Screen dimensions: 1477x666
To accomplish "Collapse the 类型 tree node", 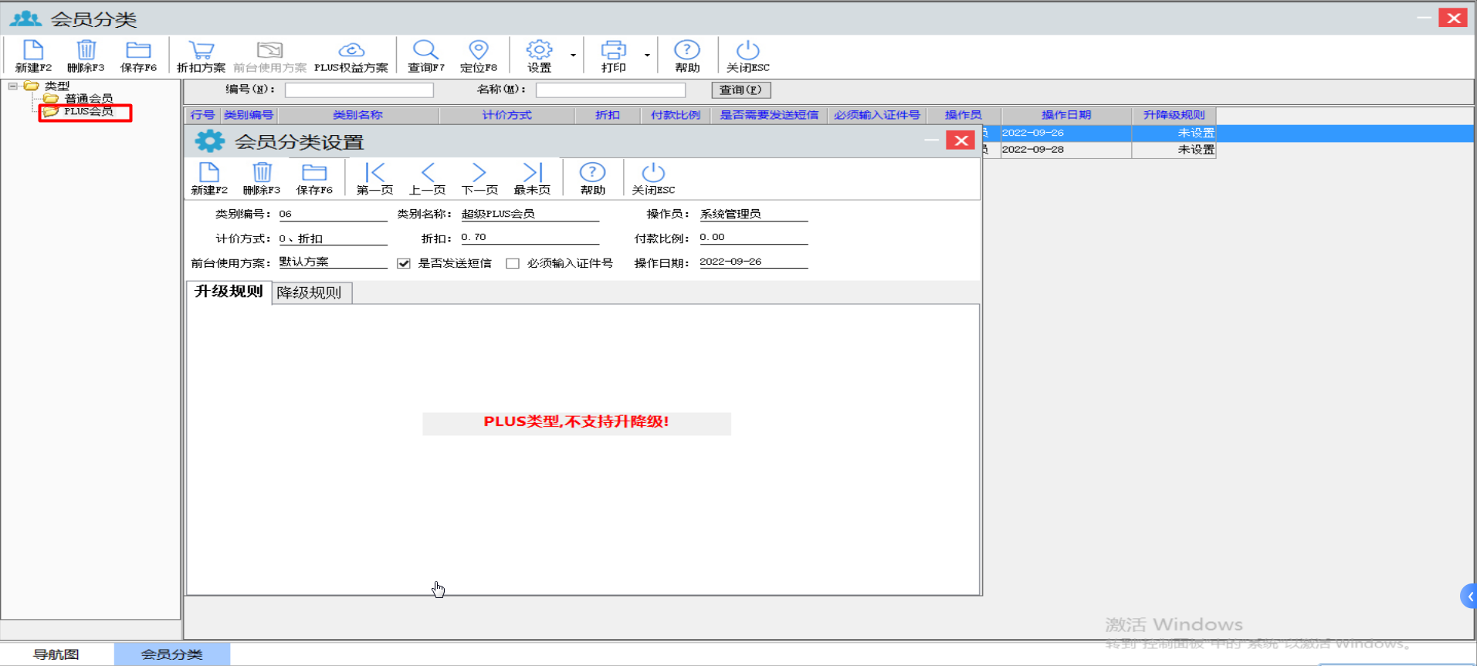I will point(13,86).
